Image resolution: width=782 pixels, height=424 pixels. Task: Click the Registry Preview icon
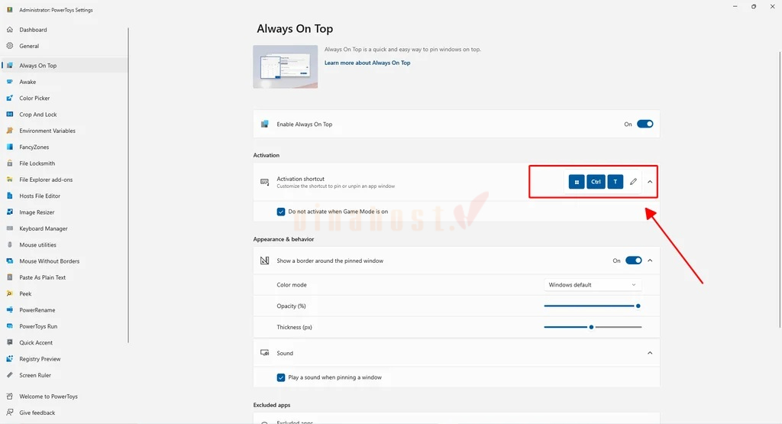pyautogui.click(x=9, y=358)
